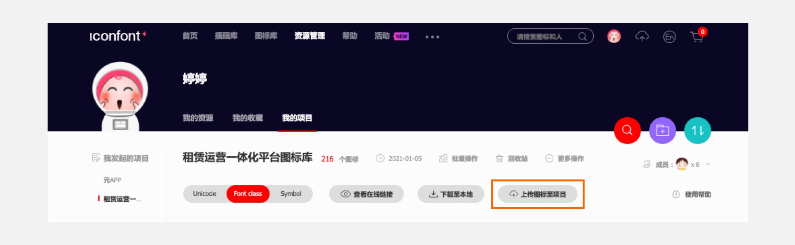This screenshot has height=245, width=795.
Task: Open the 回收站 recycle bin
Action: pos(512,159)
